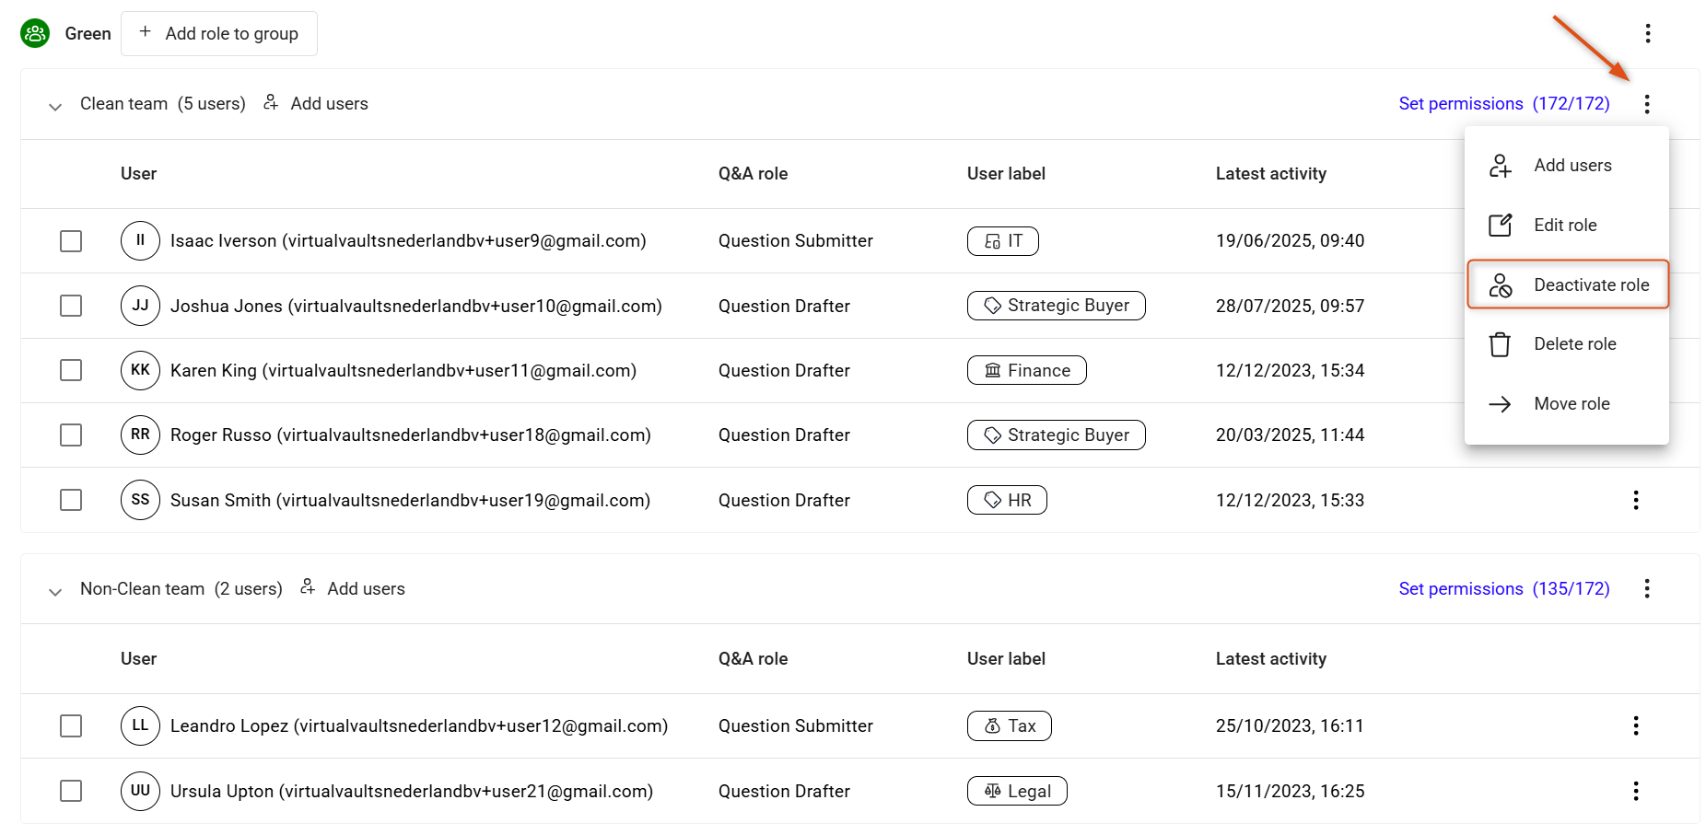Open Green group three-dot menu
The image size is (1706, 835).
point(1647,33)
